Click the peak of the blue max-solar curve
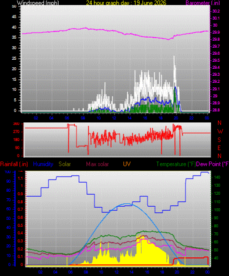This screenshot has height=276, width=229. pos(126,204)
